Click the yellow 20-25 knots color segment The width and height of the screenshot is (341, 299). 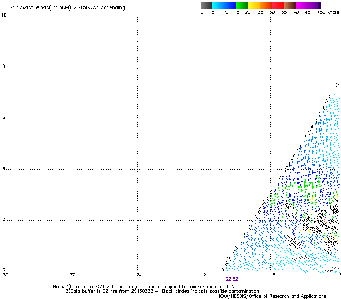(254, 6)
